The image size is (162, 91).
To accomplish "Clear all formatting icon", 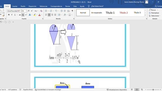I will point(41,11).
